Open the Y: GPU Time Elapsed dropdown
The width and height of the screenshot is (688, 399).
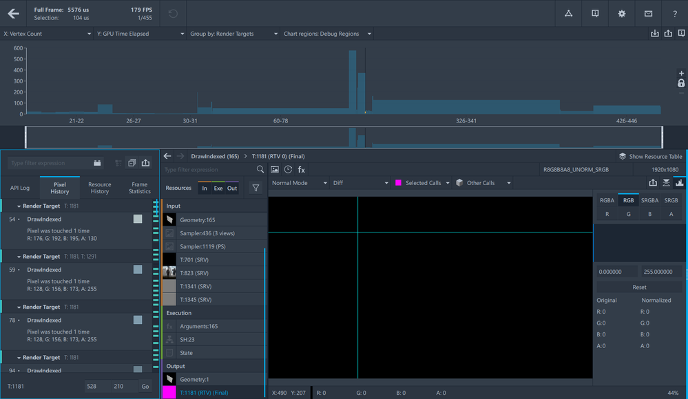coord(140,34)
